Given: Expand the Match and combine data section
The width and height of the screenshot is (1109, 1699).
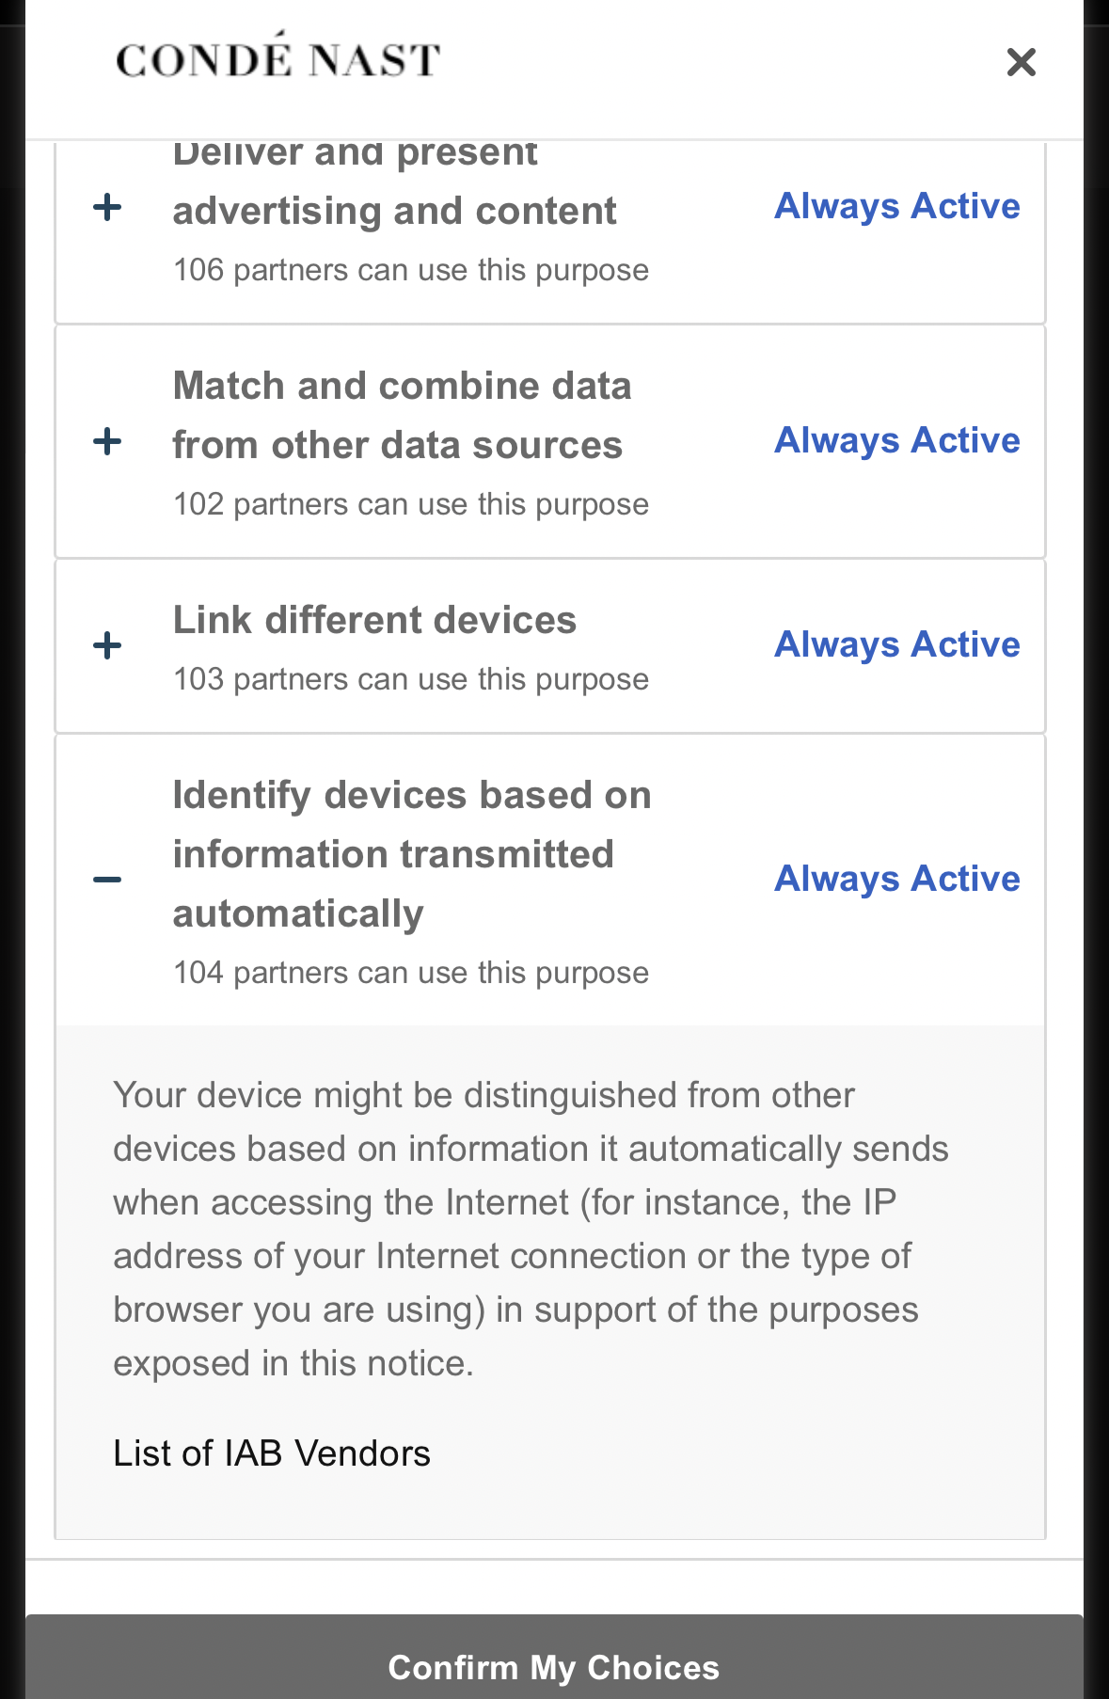Looking at the screenshot, I should [108, 441].
